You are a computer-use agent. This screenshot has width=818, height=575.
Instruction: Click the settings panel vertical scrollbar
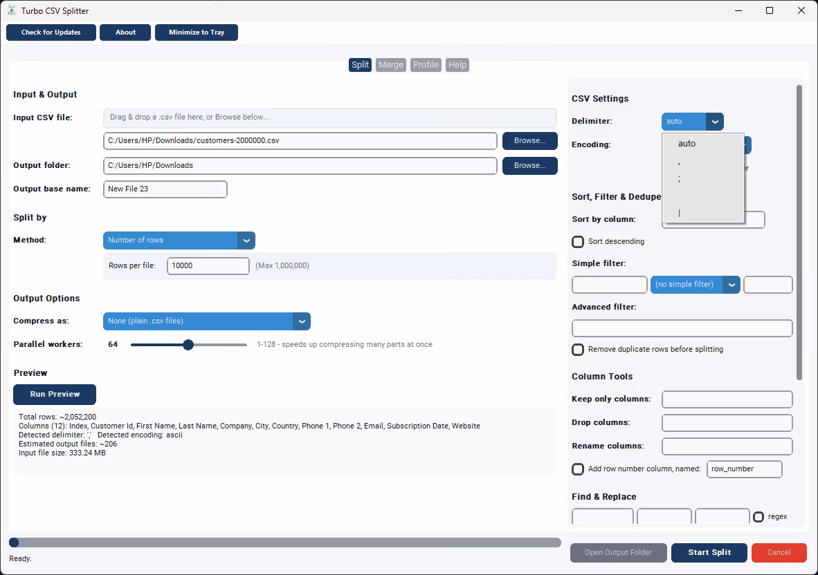799,232
